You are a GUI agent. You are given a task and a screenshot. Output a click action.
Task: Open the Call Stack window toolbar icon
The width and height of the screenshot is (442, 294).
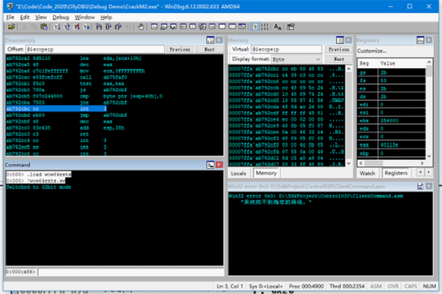203,27
